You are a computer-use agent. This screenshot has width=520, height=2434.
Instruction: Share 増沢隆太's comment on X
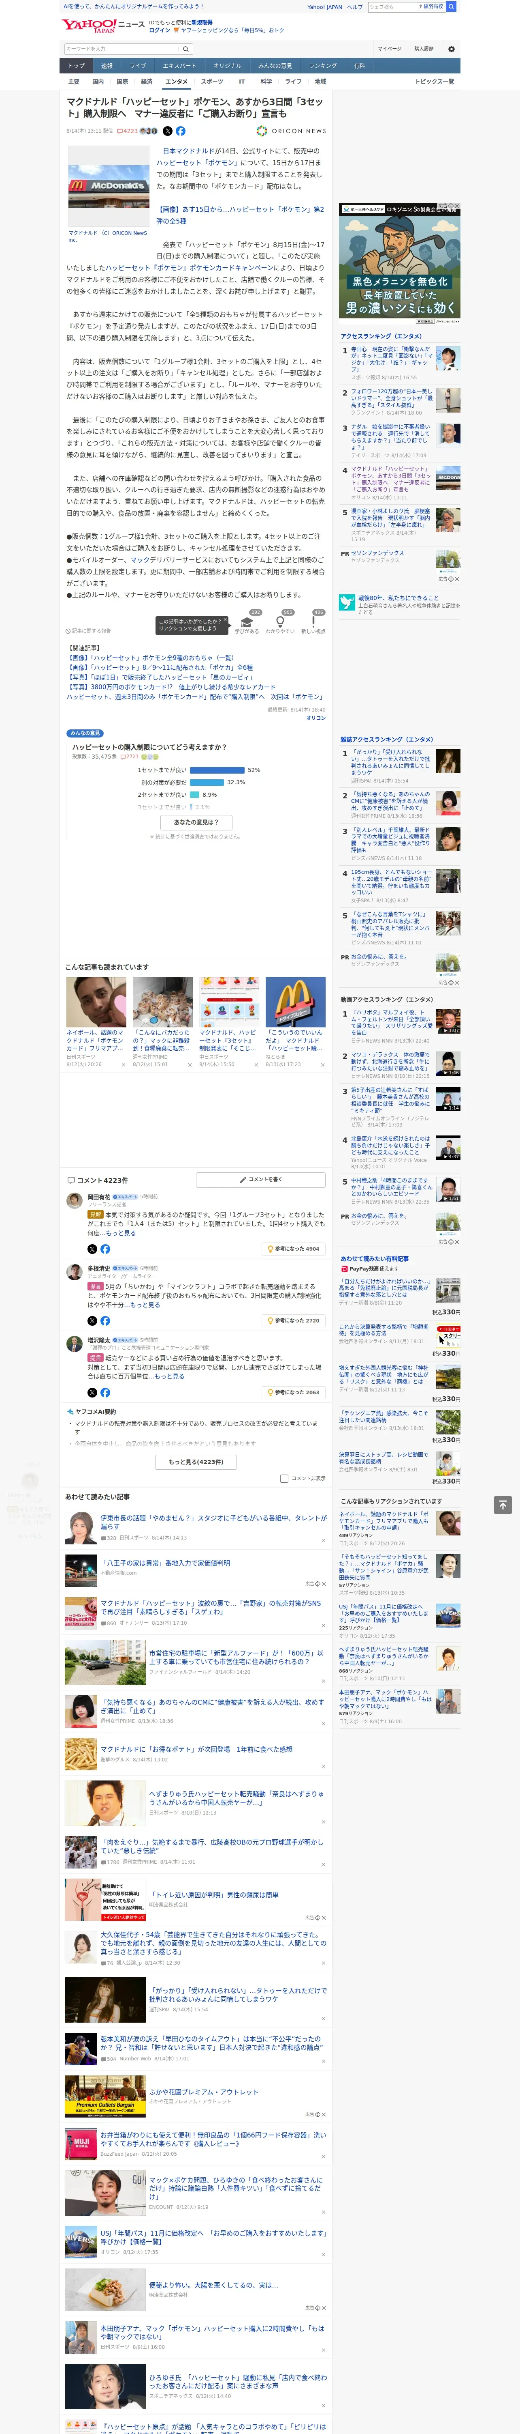(92, 1392)
